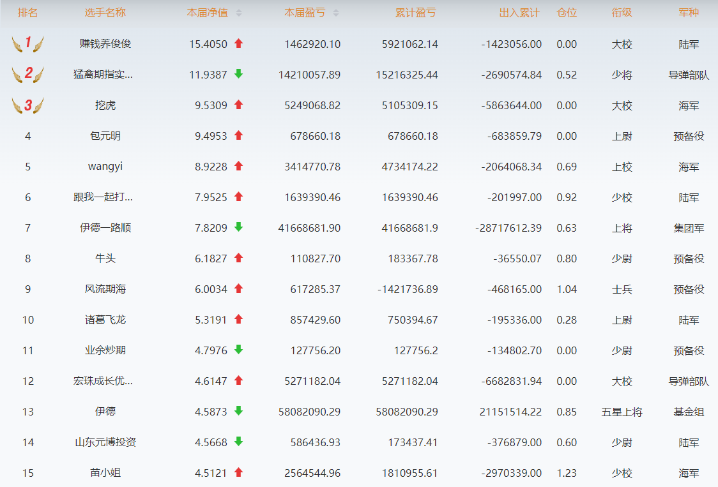Click the 本届净值 column header label
This screenshot has height=487, width=718.
[x=208, y=13]
